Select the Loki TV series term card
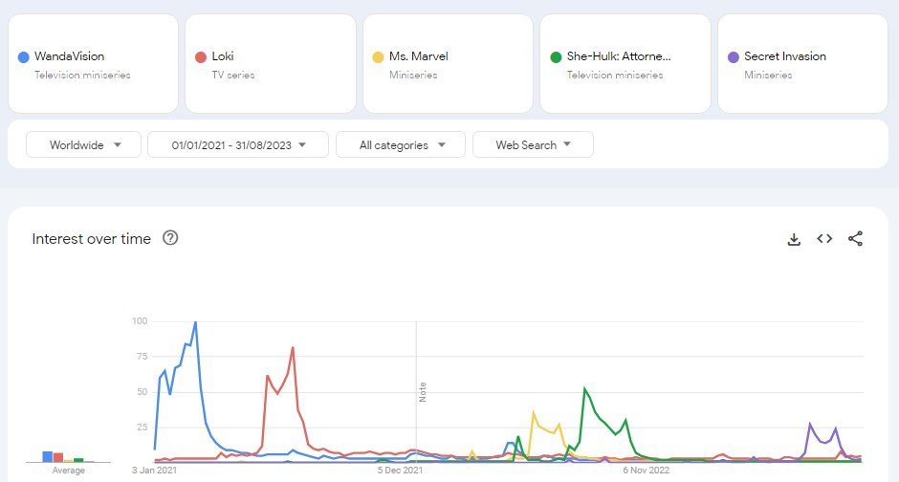 point(270,64)
